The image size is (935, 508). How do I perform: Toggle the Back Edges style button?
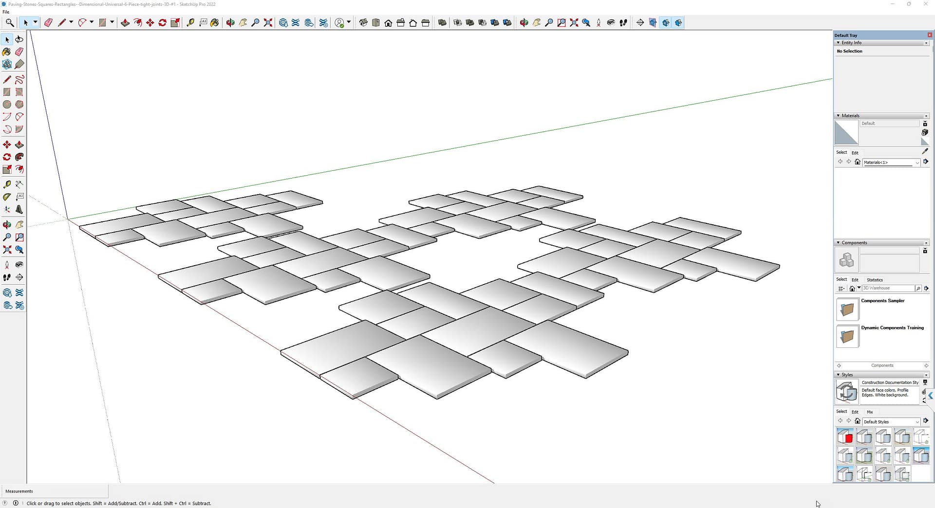click(457, 22)
